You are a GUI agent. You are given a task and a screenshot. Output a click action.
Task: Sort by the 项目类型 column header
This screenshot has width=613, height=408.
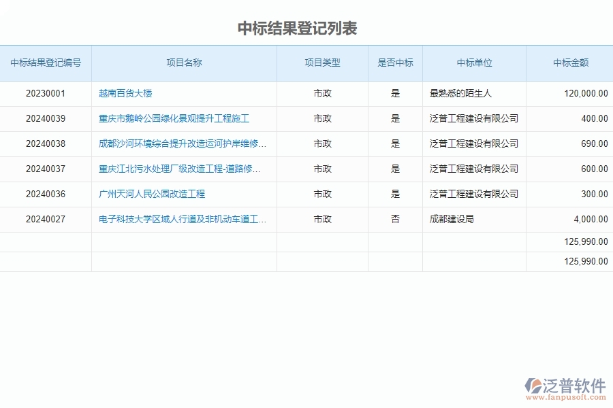[x=322, y=63]
